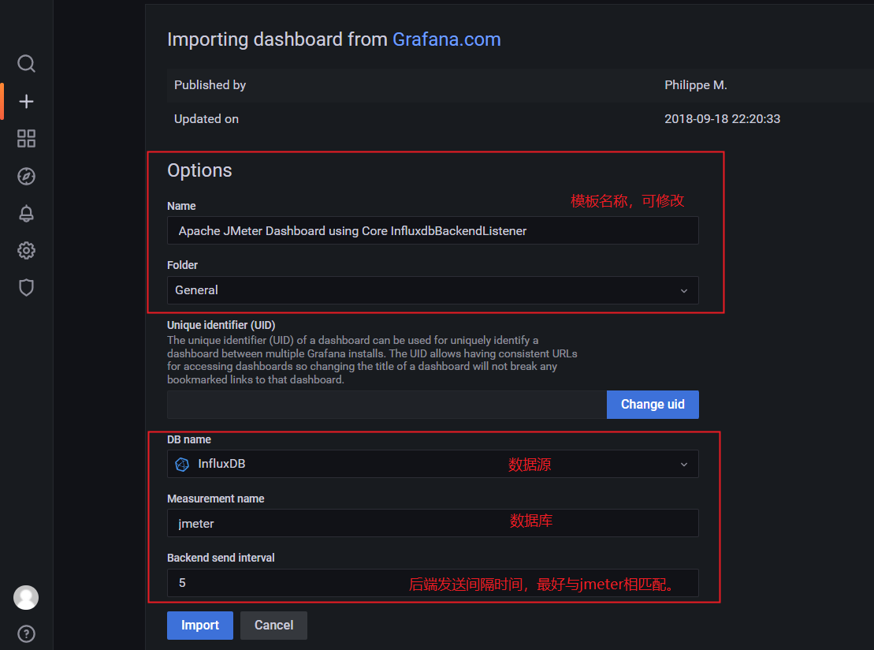Click the 'Unique identifier (UID)' label
This screenshot has height=650, width=874.
click(221, 325)
